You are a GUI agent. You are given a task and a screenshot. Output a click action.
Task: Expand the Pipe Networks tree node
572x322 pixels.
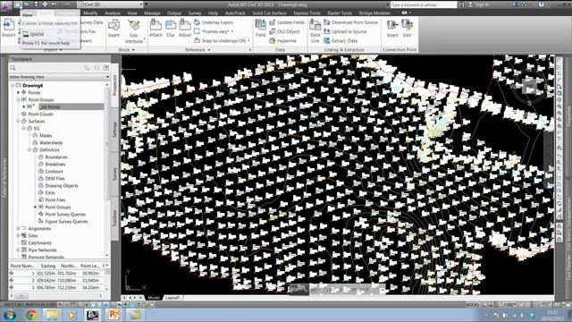(x=18, y=250)
